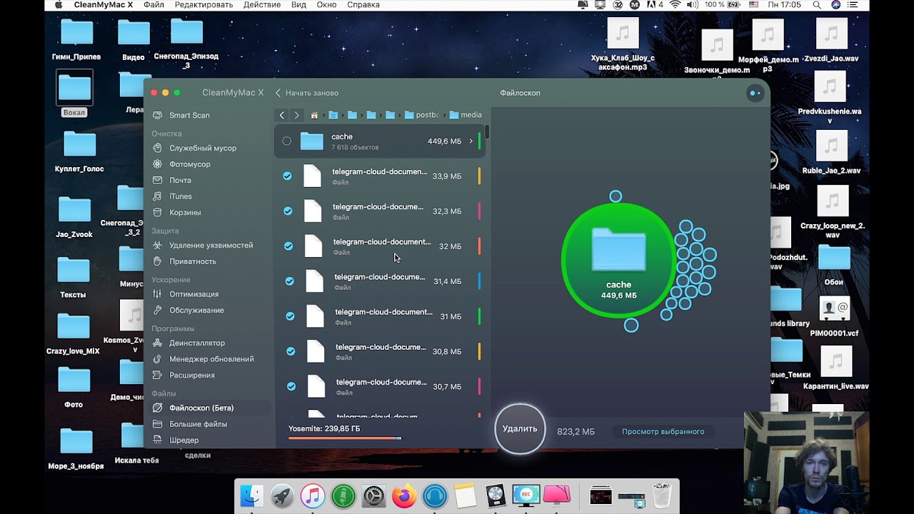The image size is (914, 514).
Task: Select Вокал folder on desktop
Action: [x=74, y=94]
